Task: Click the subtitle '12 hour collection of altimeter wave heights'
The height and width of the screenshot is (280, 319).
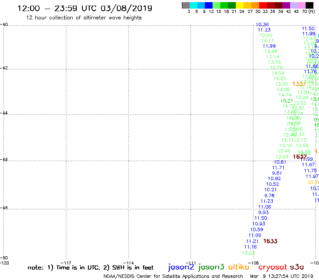Action: tap(84, 18)
